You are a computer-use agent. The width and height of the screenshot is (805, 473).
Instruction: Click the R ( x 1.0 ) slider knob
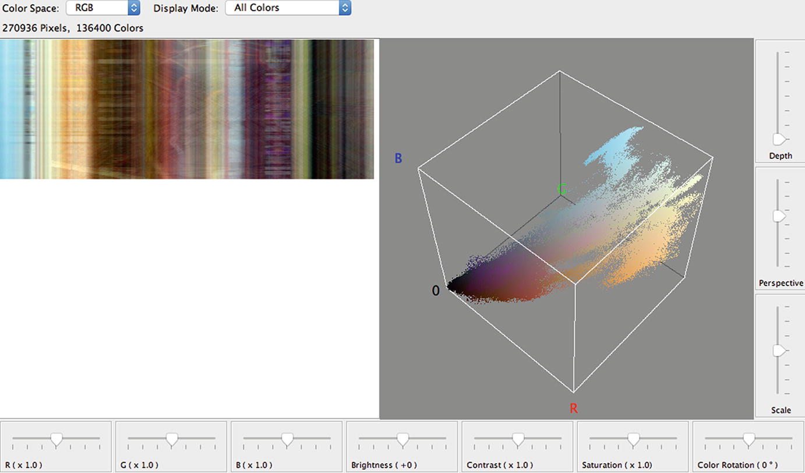pyautogui.click(x=57, y=440)
